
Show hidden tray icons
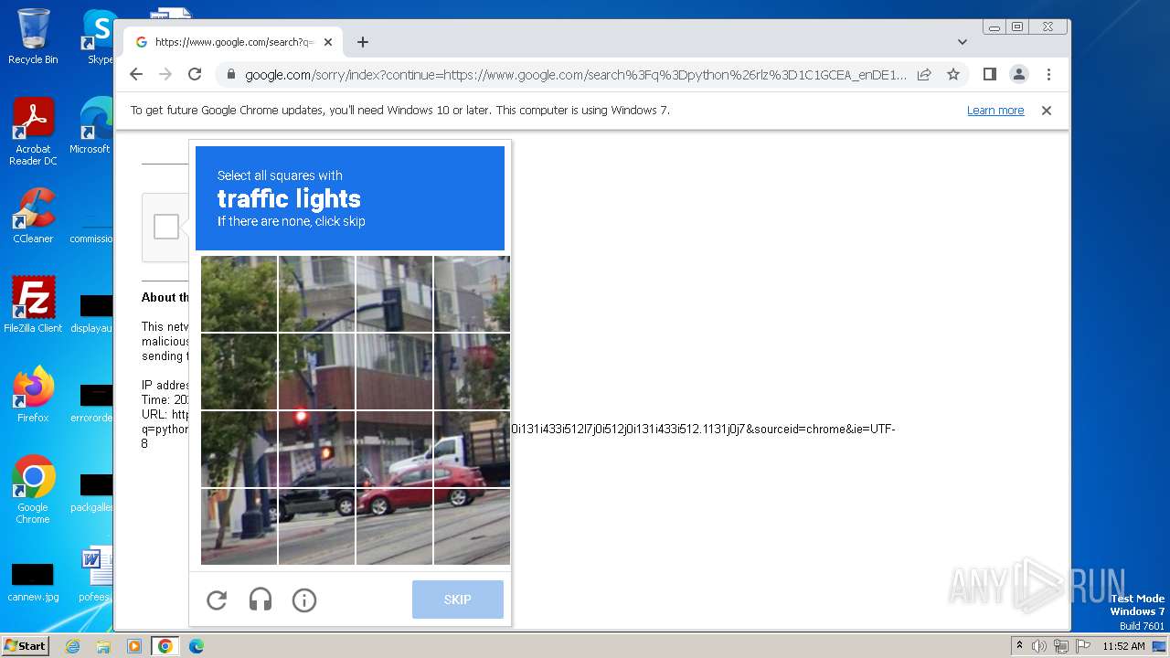tap(1019, 646)
